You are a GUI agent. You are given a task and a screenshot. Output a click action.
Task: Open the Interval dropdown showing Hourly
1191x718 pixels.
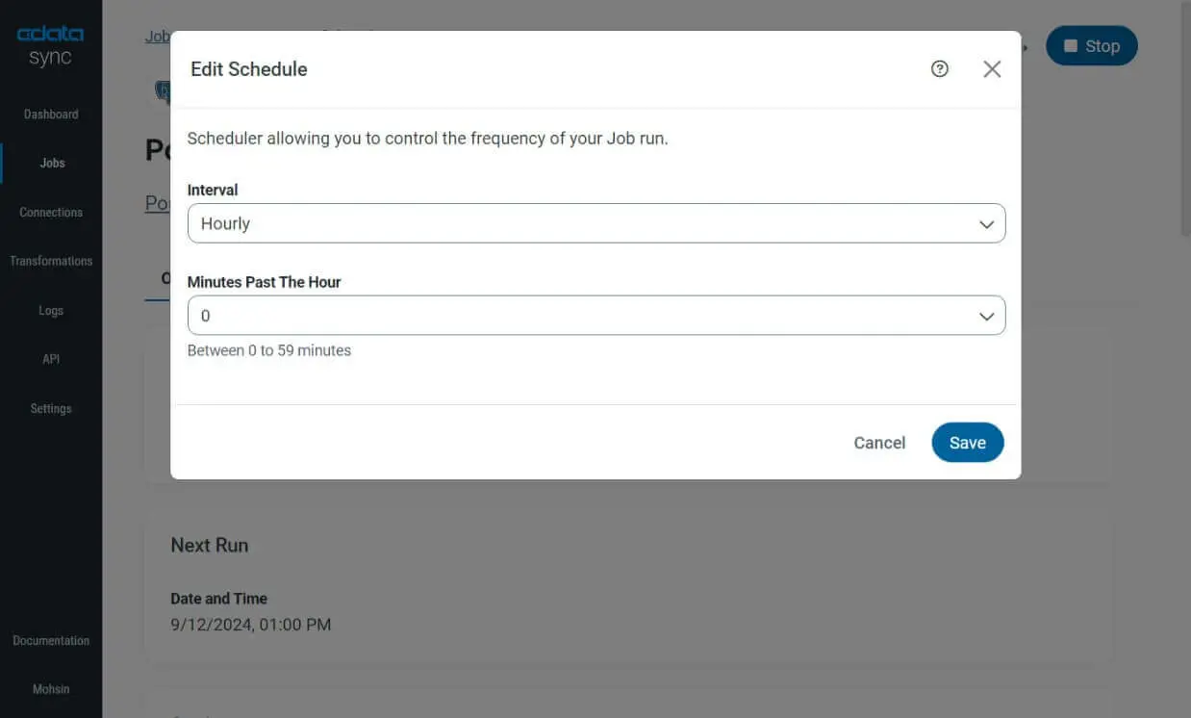pos(596,223)
